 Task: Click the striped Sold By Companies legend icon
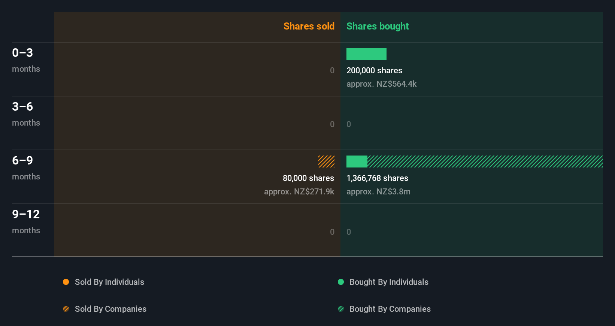pos(66,309)
